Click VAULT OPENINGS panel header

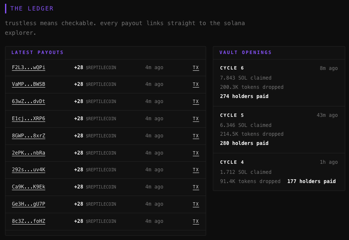pos(246,52)
